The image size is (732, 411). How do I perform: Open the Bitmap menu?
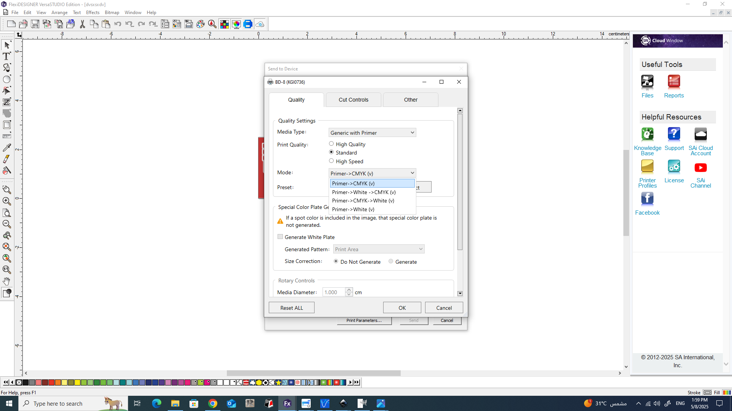(112, 13)
